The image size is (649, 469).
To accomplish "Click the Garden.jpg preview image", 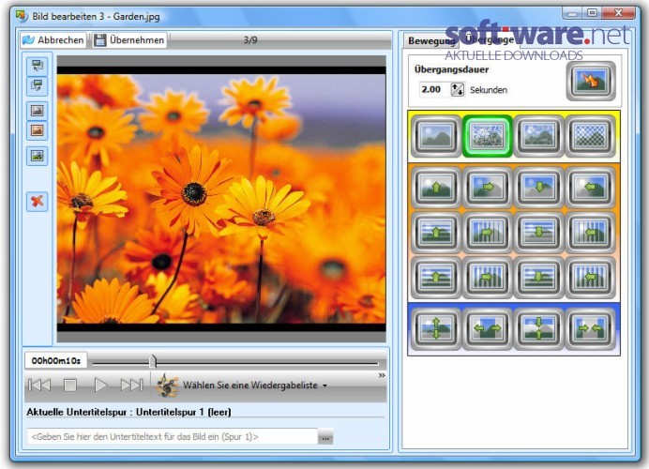I will [x=221, y=199].
